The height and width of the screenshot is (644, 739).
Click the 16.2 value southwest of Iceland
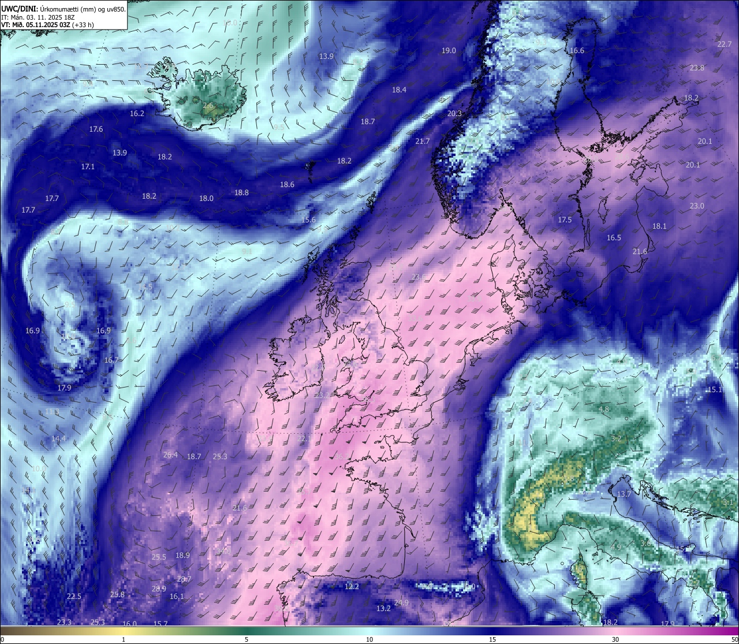(x=137, y=114)
